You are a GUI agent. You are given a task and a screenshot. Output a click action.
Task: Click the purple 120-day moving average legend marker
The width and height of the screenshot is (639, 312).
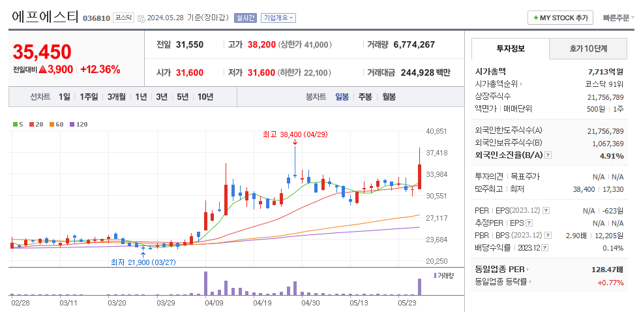pyautogui.click(x=72, y=125)
